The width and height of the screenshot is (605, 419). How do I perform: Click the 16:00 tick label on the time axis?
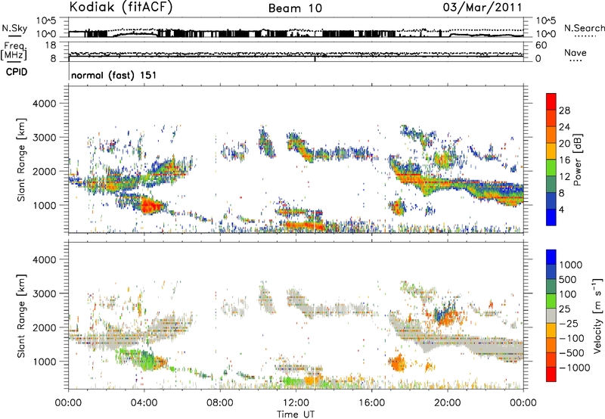pos(371,402)
